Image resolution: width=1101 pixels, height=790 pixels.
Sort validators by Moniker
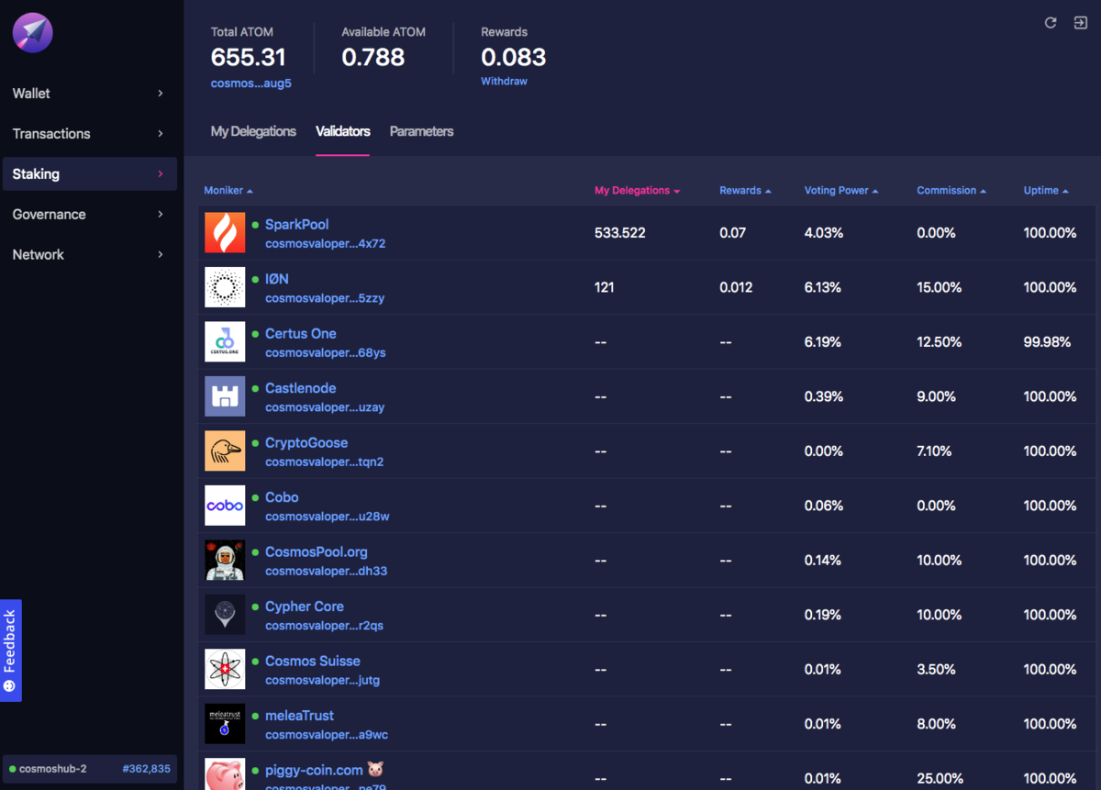pyautogui.click(x=228, y=191)
